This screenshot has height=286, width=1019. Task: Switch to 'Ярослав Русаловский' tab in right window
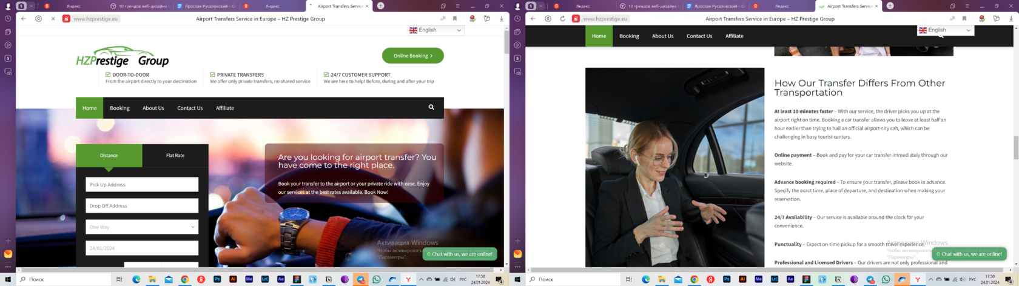(715, 6)
